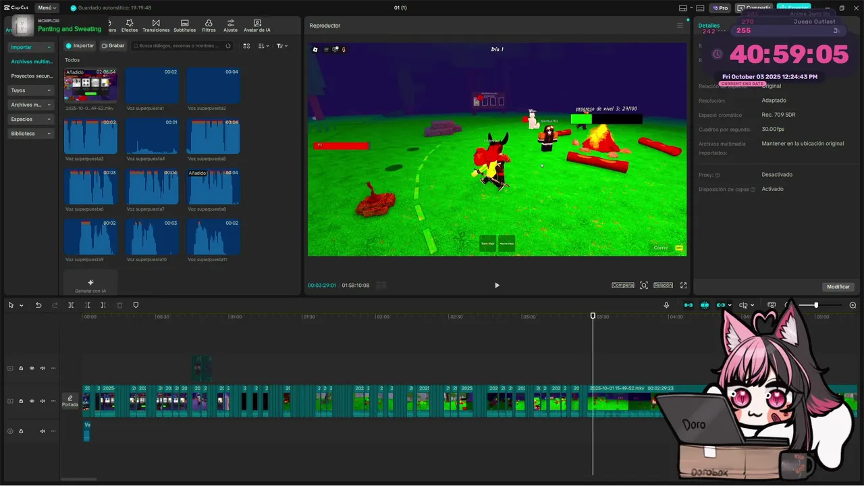Click the Pro badge button

pyautogui.click(x=720, y=8)
